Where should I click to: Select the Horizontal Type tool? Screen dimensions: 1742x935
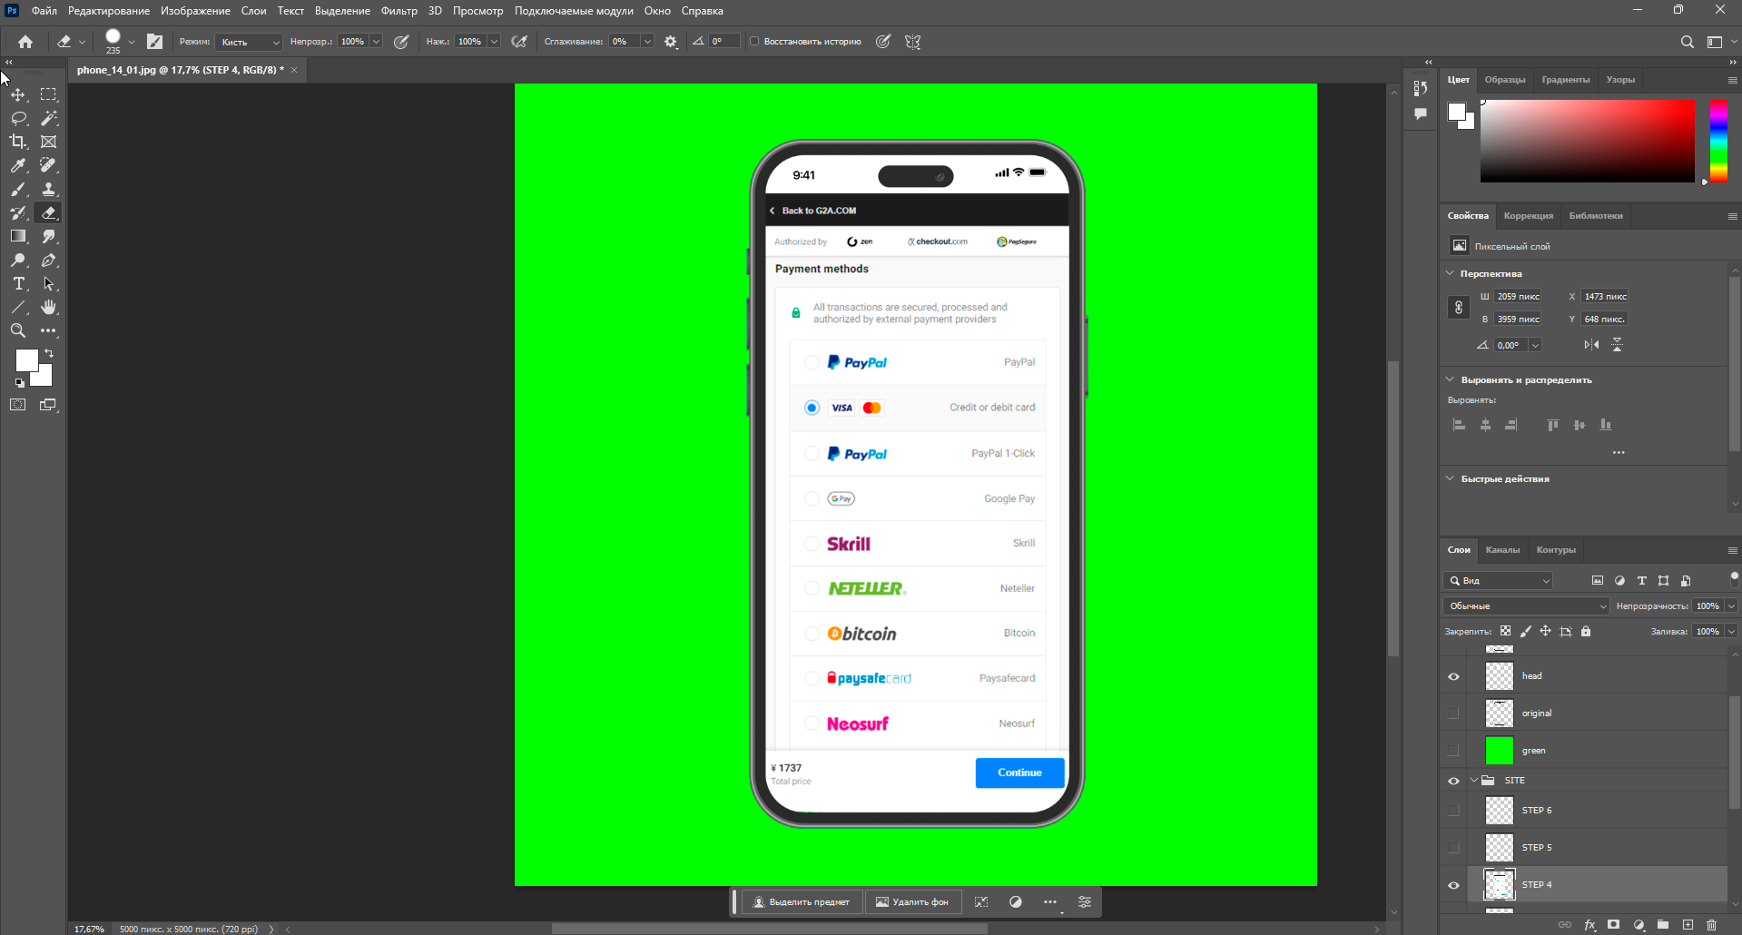tap(18, 284)
